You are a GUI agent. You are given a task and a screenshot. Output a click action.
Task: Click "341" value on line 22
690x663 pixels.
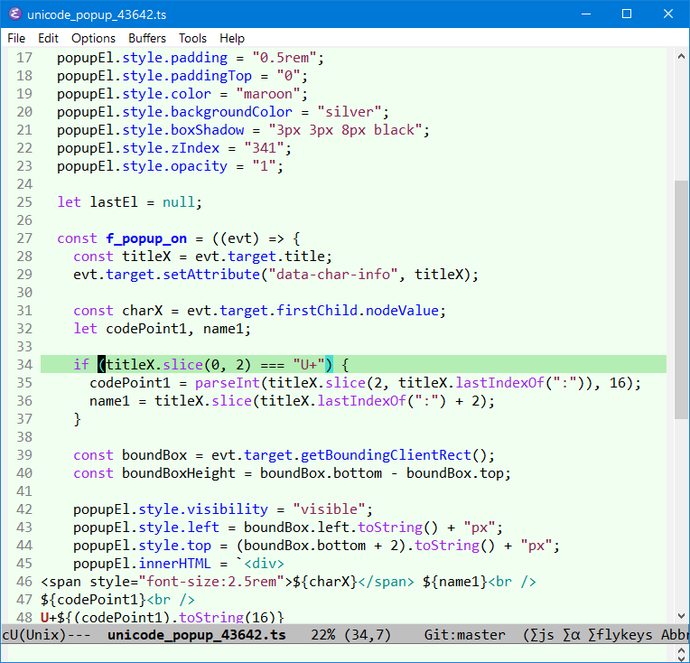[x=264, y=148]
